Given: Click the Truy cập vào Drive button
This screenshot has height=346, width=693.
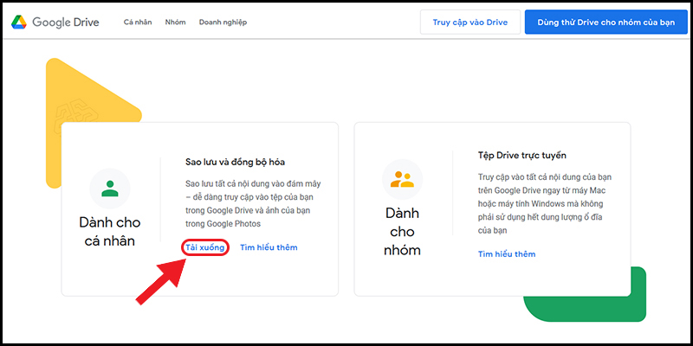Looking at the screenshot, I should [x=470, y=22].
